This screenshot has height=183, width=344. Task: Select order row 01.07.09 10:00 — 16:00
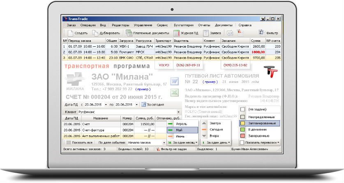click(172, 46)
